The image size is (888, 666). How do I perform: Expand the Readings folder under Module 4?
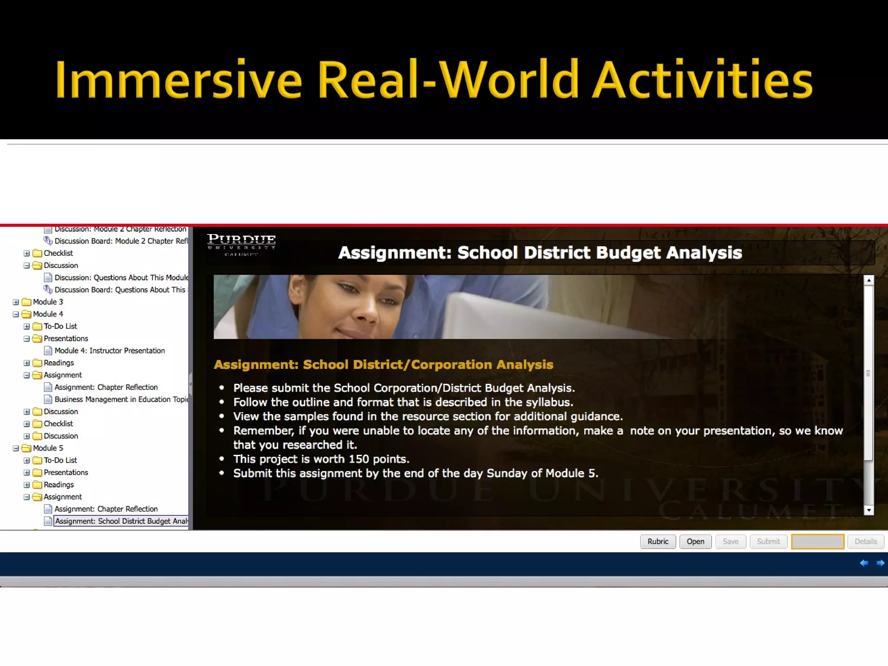[27, 363]
